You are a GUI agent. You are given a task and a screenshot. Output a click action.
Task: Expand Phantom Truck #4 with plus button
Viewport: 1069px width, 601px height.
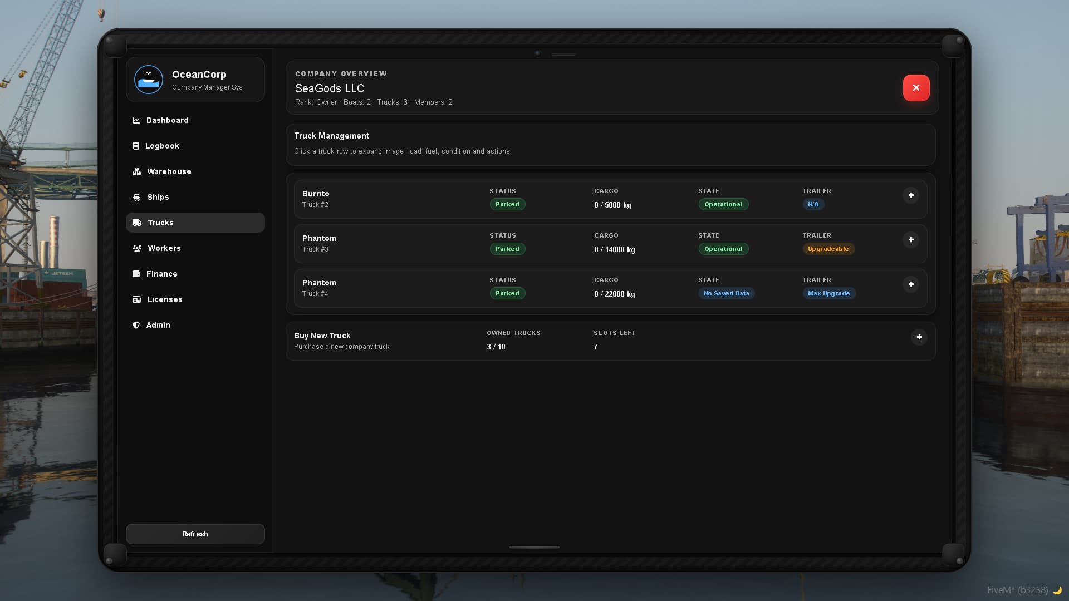pyautogui.click(x=910, y=284)
